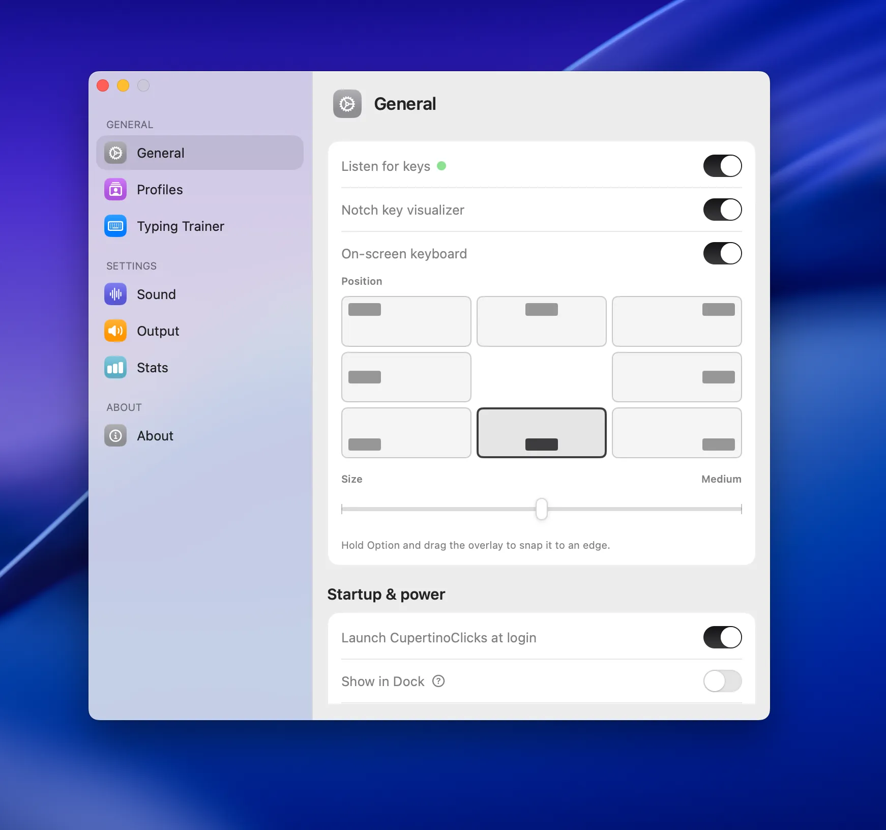This screenshot has width=886, height=830.
Task: Click the large General header gear icon
Action: click(x=347, y=104)
